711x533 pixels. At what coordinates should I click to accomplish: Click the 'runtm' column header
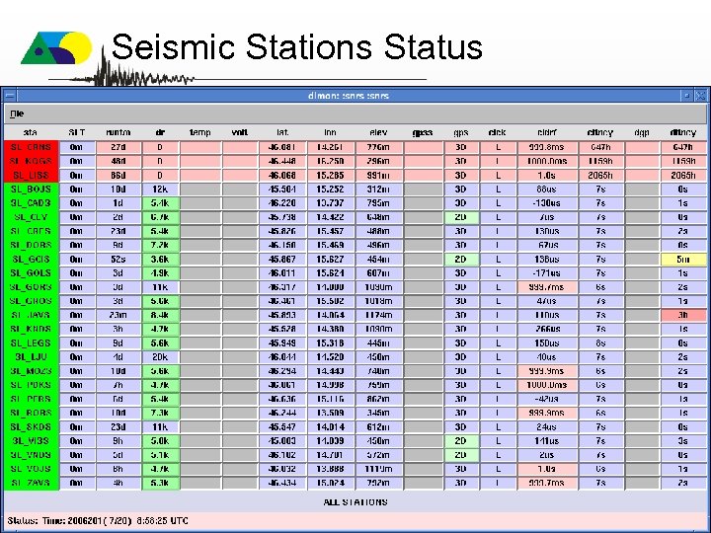click(118, 132)
